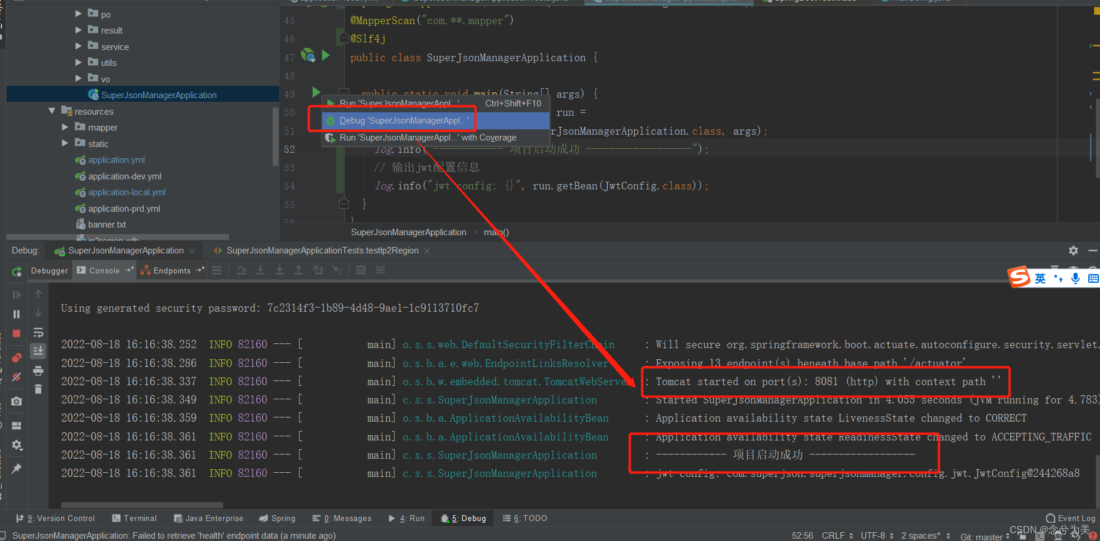
Task: Toggle Mute Breakpoints in debug sidebar
Action: [x=16, y=377]
